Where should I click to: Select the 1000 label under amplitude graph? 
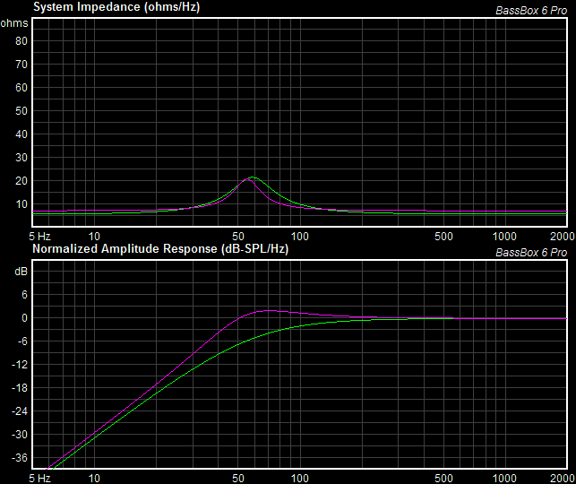504,479
